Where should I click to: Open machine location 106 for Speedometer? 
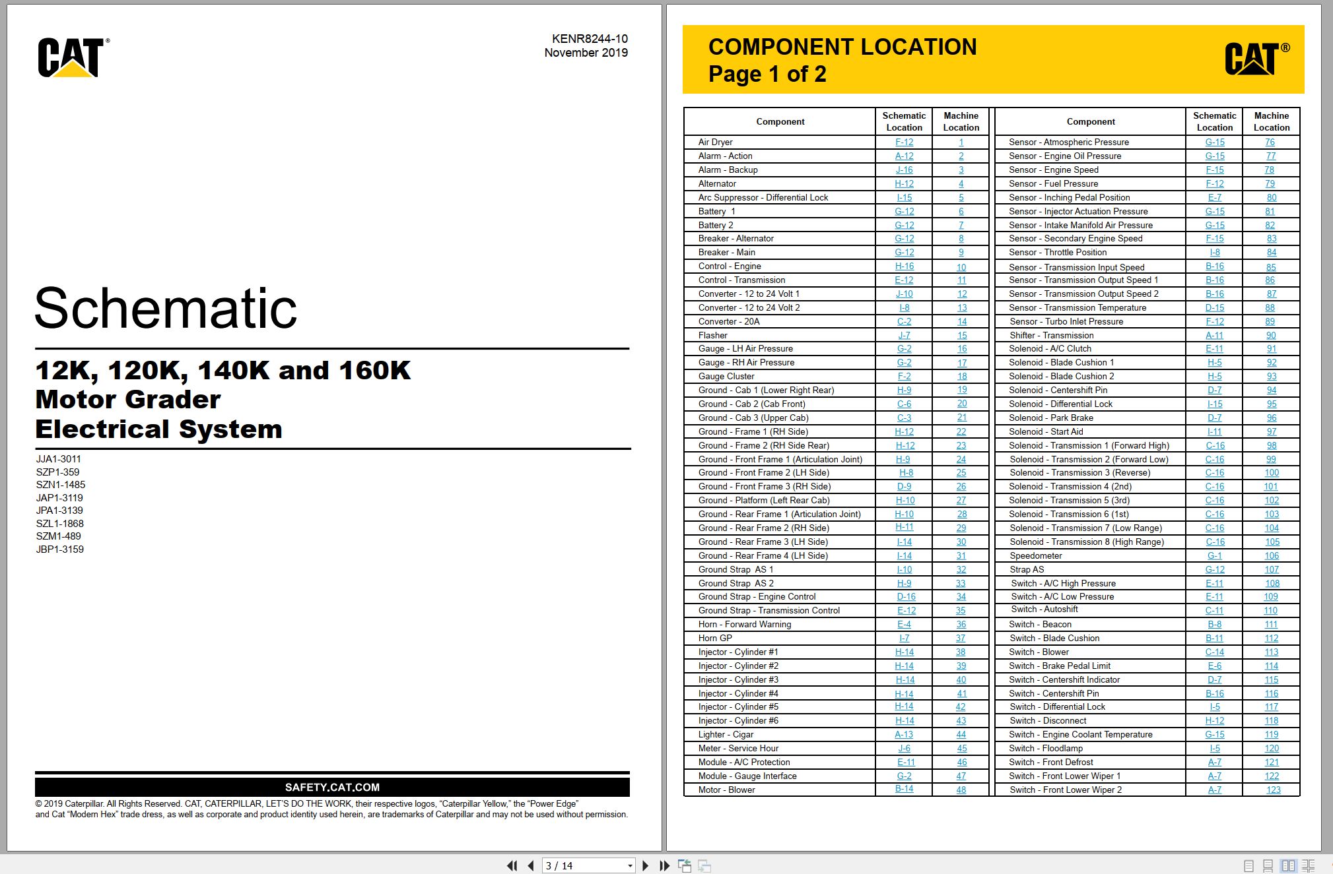pos(1272,555)
